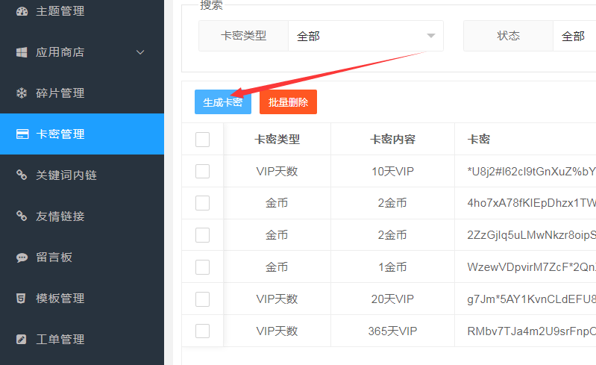Viewport: 596px width, 365px height.
Task: Open the 留言板 menu item
Action: [54, 258]
